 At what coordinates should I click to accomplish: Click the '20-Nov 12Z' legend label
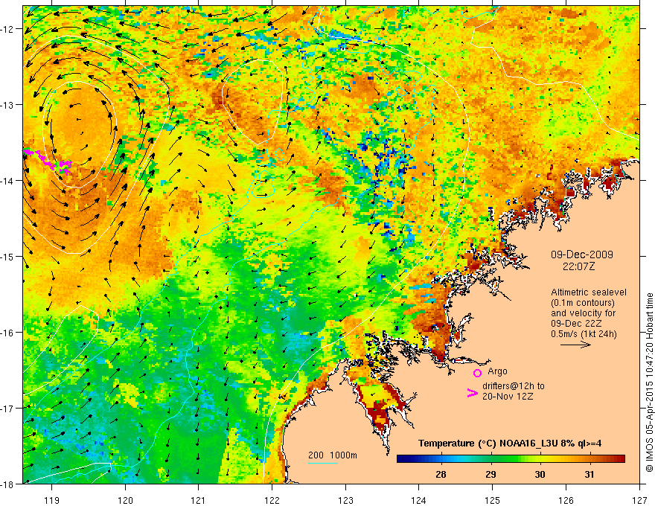point(508,397)
